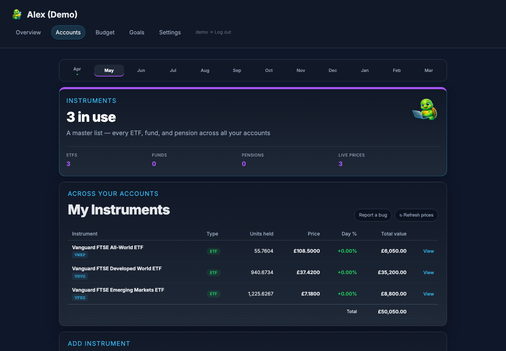This screenshot has width=506, height=351.
Task: Click the Type column header
Action: tap(212, 234)
